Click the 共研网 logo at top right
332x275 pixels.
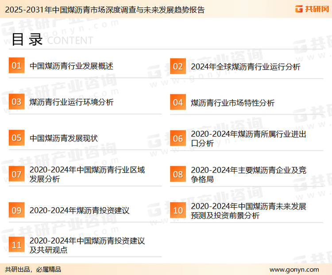(x=311, y=9)
